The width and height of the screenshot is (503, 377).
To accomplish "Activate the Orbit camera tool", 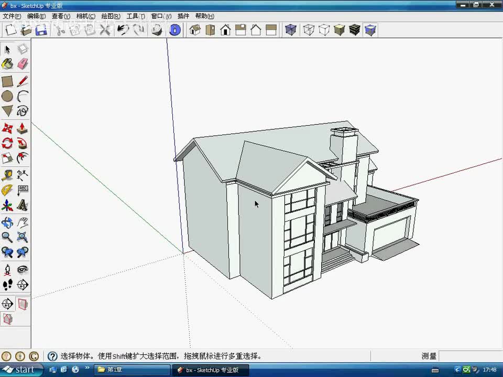I will pos(7,223).
